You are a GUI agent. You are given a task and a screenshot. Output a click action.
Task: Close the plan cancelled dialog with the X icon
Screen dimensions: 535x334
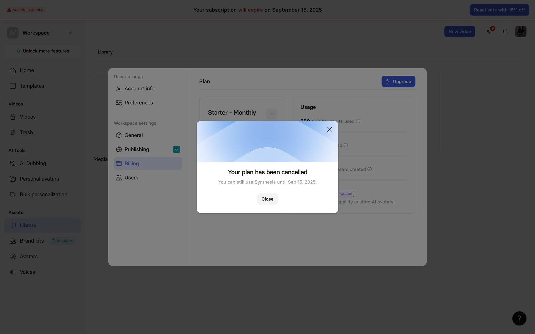330,129
